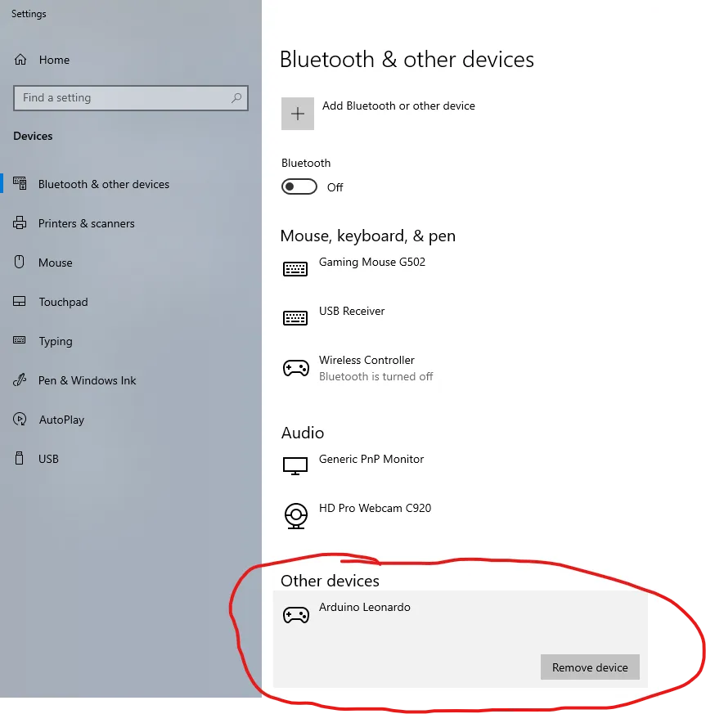Select the Gaming Mouse G502 device name
This screenshot has height=714, width=706.
(371, 262)
